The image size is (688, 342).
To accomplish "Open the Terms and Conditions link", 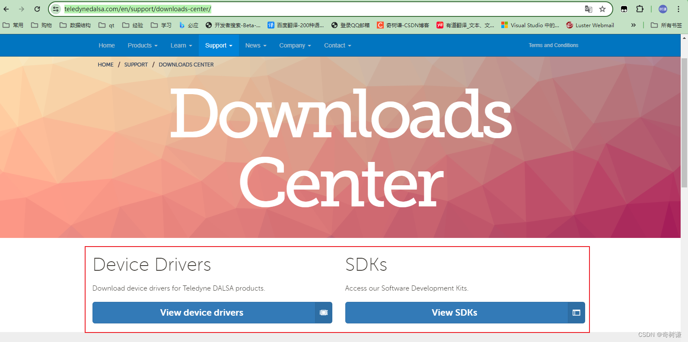I will click(554, 45).
